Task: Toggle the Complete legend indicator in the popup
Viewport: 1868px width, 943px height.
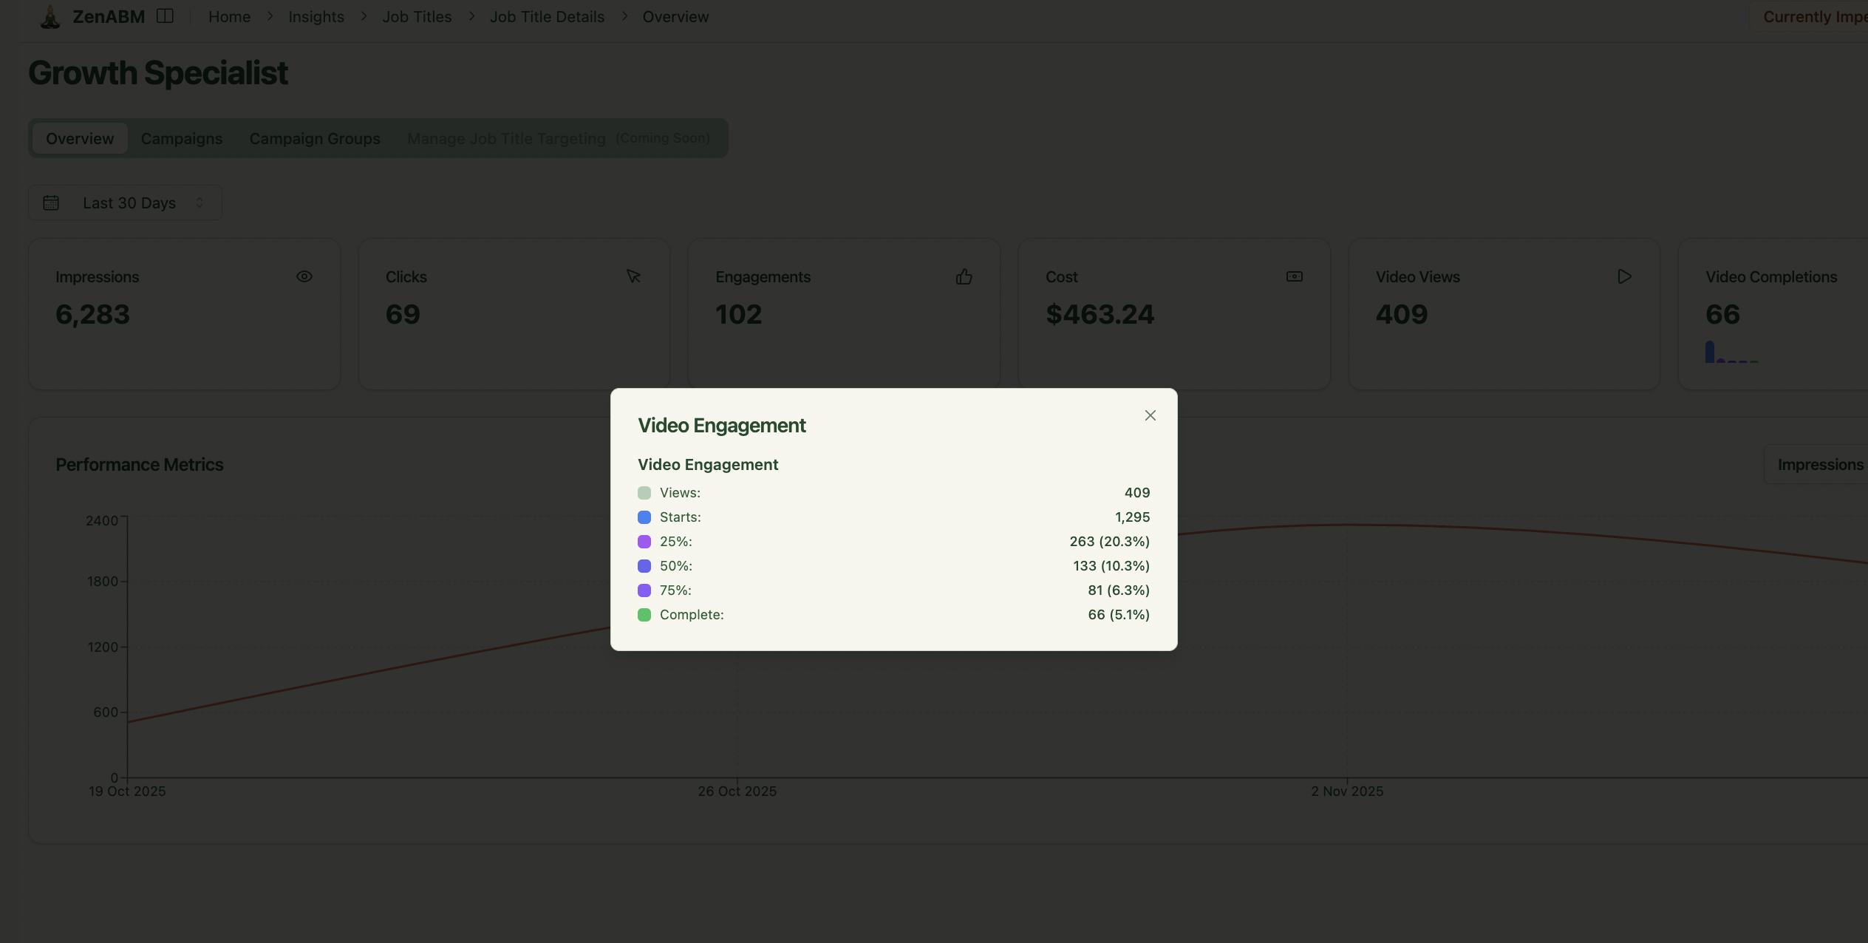Action: click(644, 614)
